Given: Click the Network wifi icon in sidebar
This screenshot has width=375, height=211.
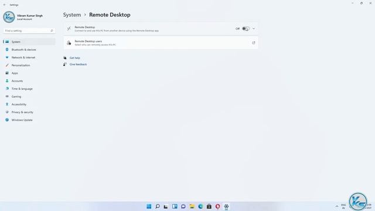Looking at the screenshot, I should [7, 57].
